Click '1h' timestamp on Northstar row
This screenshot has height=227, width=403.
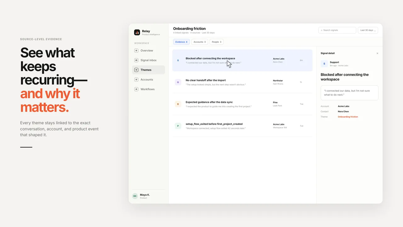(x=301, y=82)
